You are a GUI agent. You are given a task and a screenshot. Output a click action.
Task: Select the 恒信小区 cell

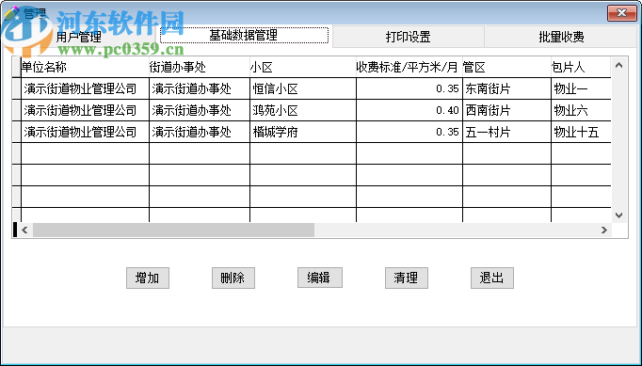303,88
